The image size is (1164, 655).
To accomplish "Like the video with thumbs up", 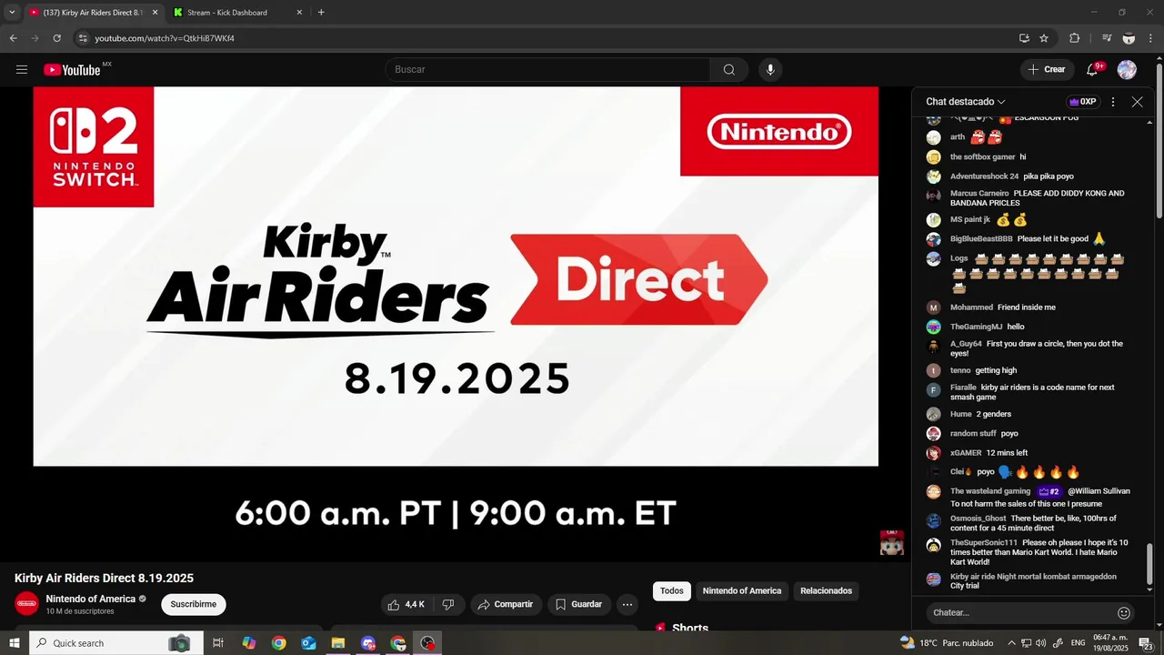I will (x=406, y=604).
